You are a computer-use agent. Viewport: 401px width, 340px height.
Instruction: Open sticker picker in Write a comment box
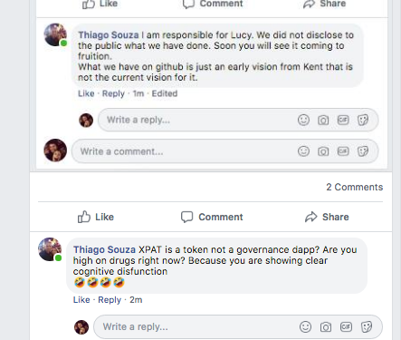[x=363, y=151]
